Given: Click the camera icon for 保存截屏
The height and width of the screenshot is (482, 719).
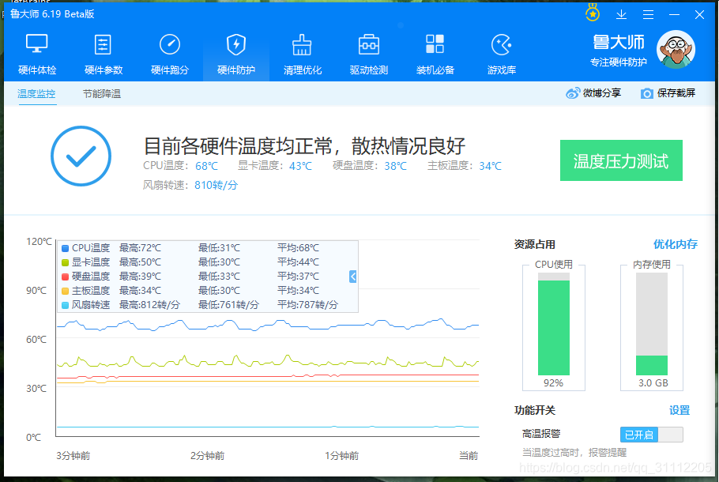Looking at the screenshot, I should (646, 93).
